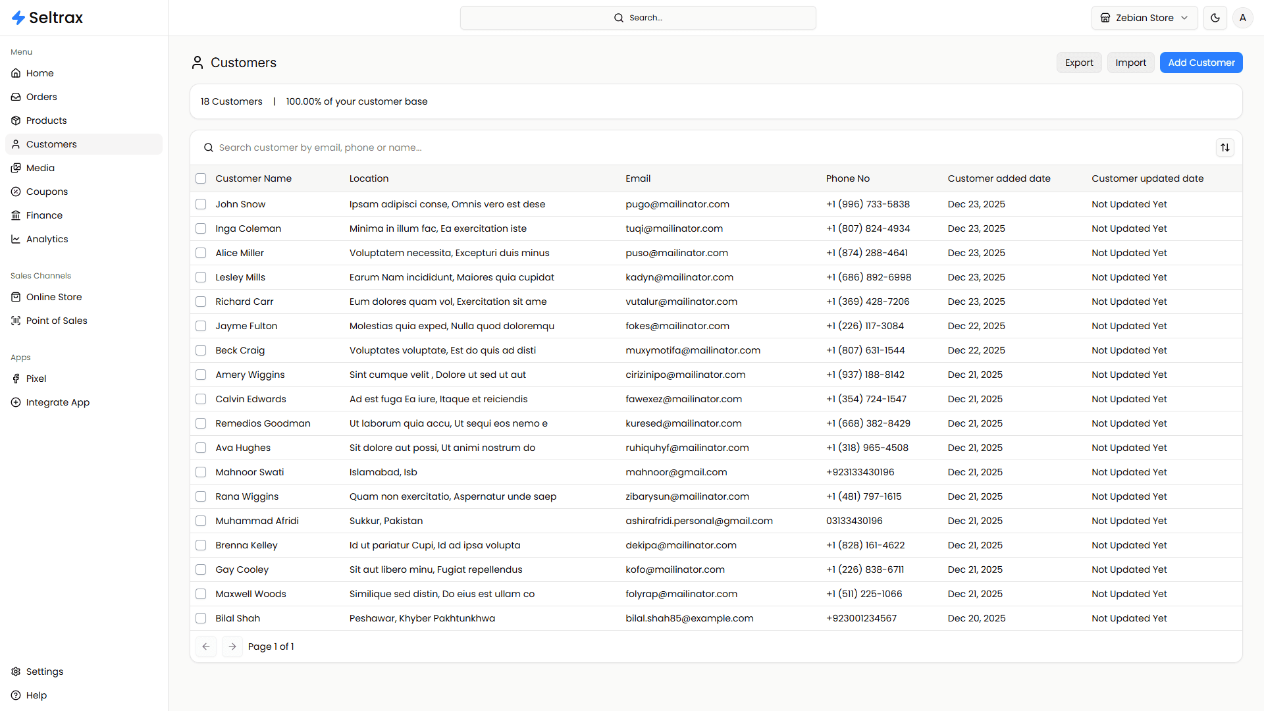Click the Coupons badge icon
The image size is (1264, 711).
[x=16, y=192]
